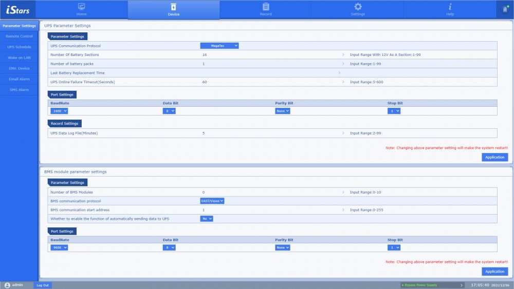Screen dimensions: 514x289
Task: Click the iStars logo
Action: [x=18, y=10]
